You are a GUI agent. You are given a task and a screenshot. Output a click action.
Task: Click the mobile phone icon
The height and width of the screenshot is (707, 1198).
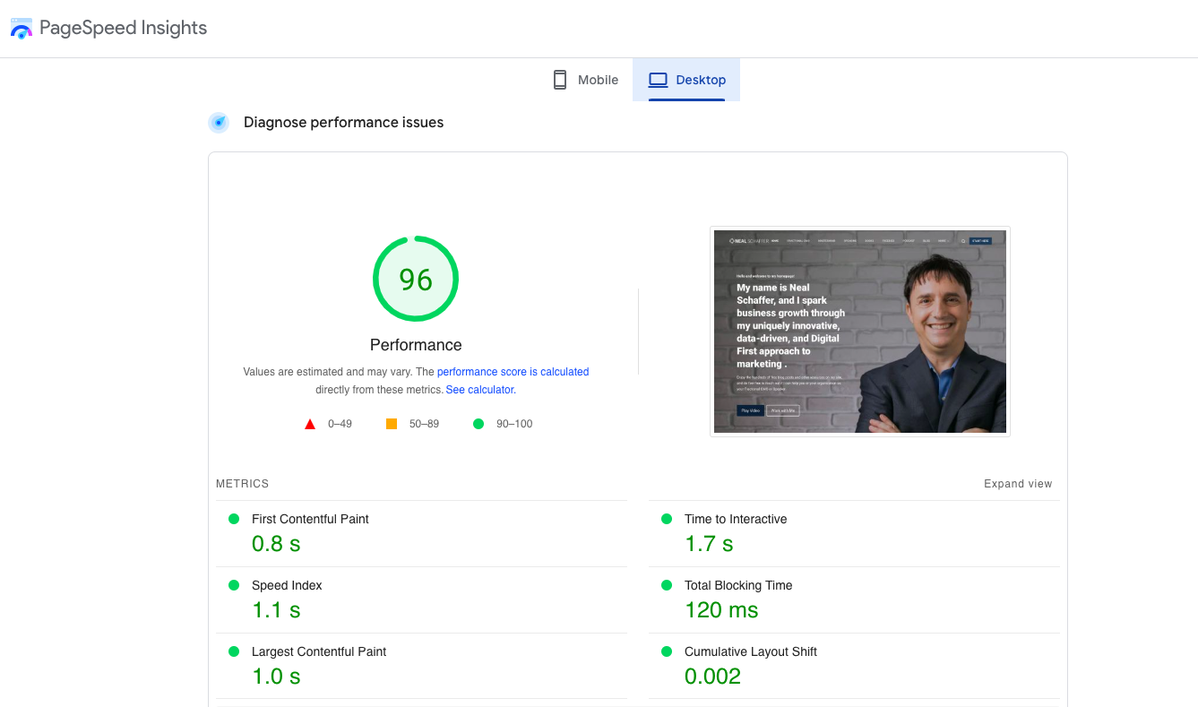point(560,80)
